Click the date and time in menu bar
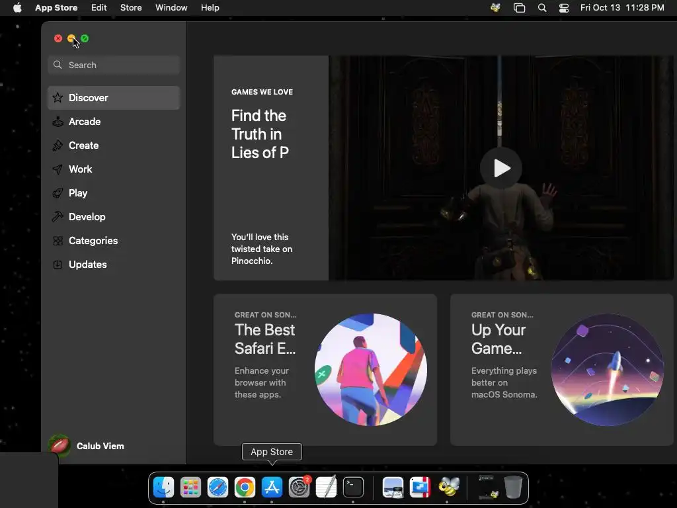Screen dimensions: 677x508 pos(622,8)
